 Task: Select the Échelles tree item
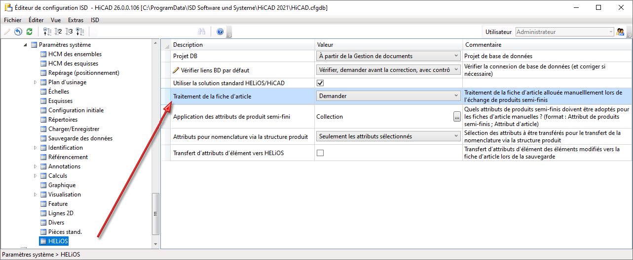pos(59,92)
